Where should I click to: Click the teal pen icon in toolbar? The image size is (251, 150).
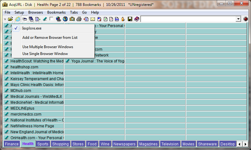point(45,19)
